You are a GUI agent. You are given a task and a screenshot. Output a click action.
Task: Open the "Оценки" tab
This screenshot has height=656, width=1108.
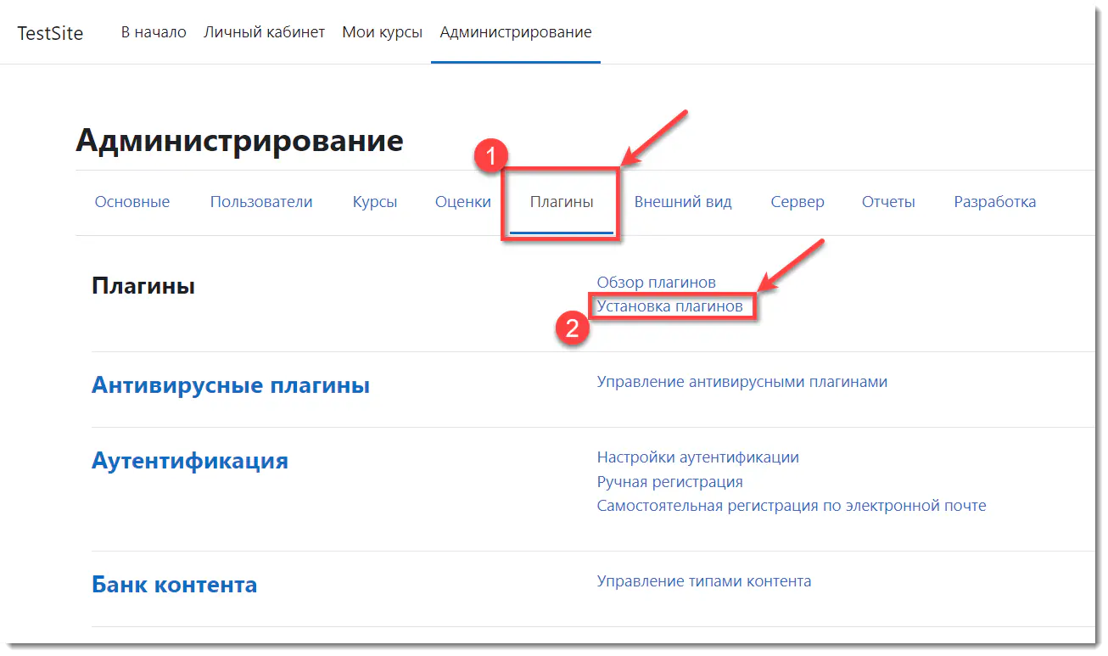(x=463, y=202)
